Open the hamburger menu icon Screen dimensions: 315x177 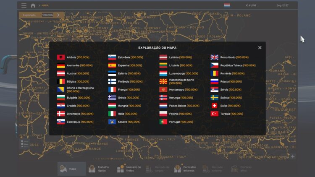click(x=24, y=5)
